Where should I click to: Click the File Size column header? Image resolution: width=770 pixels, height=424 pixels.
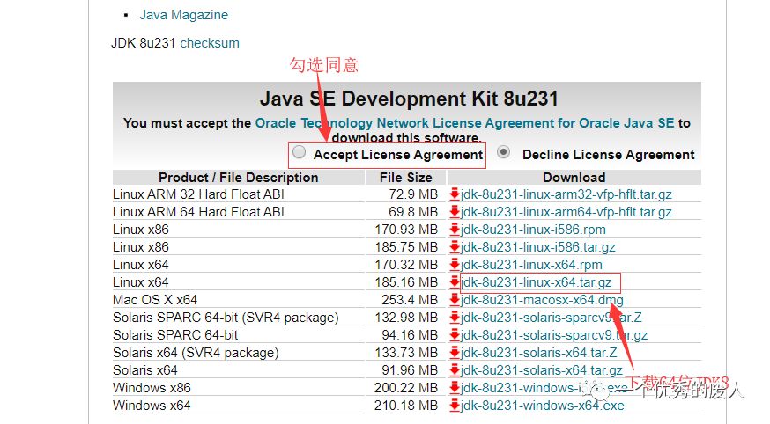(x=405, y=178)
